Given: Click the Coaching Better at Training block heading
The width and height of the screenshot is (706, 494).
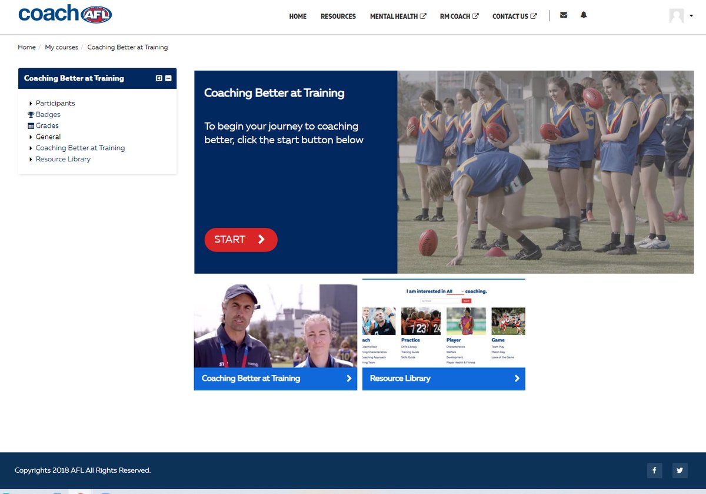Looking at the screenshot, I should point(74,78).
